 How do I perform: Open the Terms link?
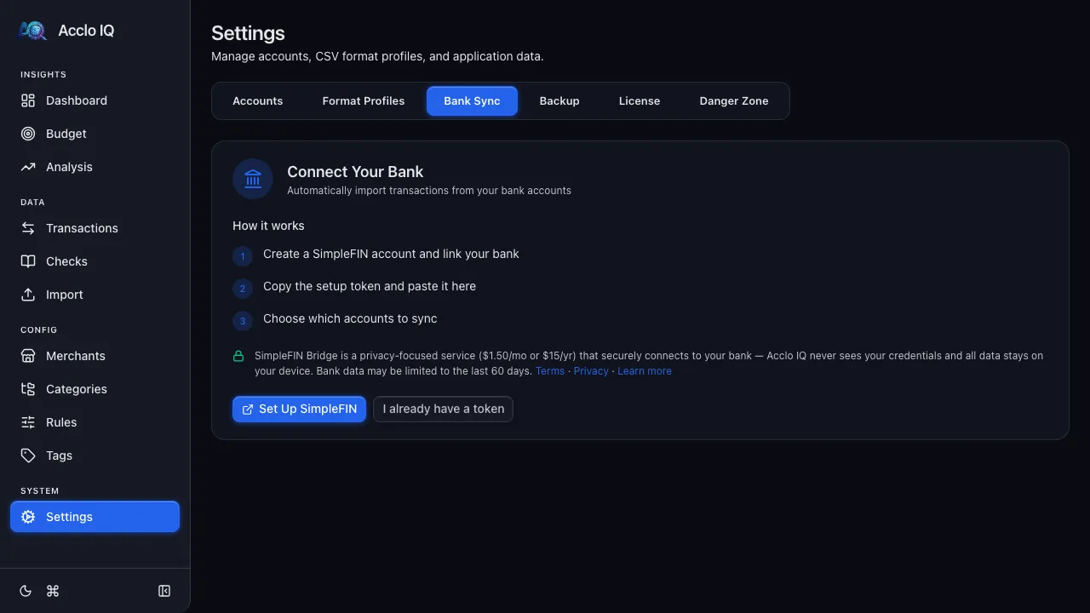point(550,371)
